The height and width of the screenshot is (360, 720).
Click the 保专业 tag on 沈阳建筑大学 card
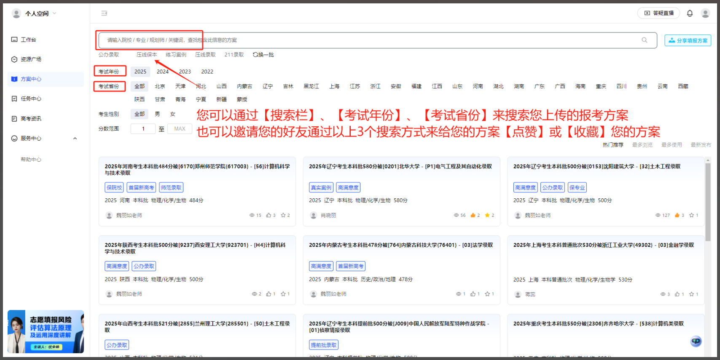click(x=577, y=188)
